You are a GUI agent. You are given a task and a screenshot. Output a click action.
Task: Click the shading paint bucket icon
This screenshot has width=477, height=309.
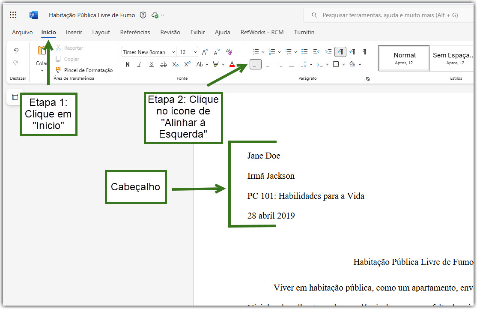(352, 64)
